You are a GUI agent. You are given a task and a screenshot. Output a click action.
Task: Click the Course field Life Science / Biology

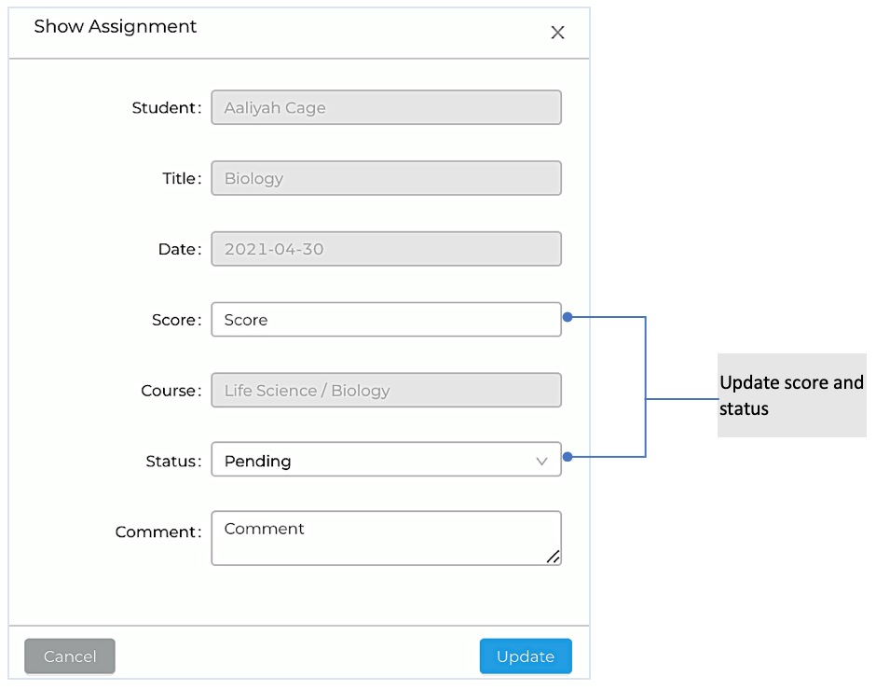[386, 391]
